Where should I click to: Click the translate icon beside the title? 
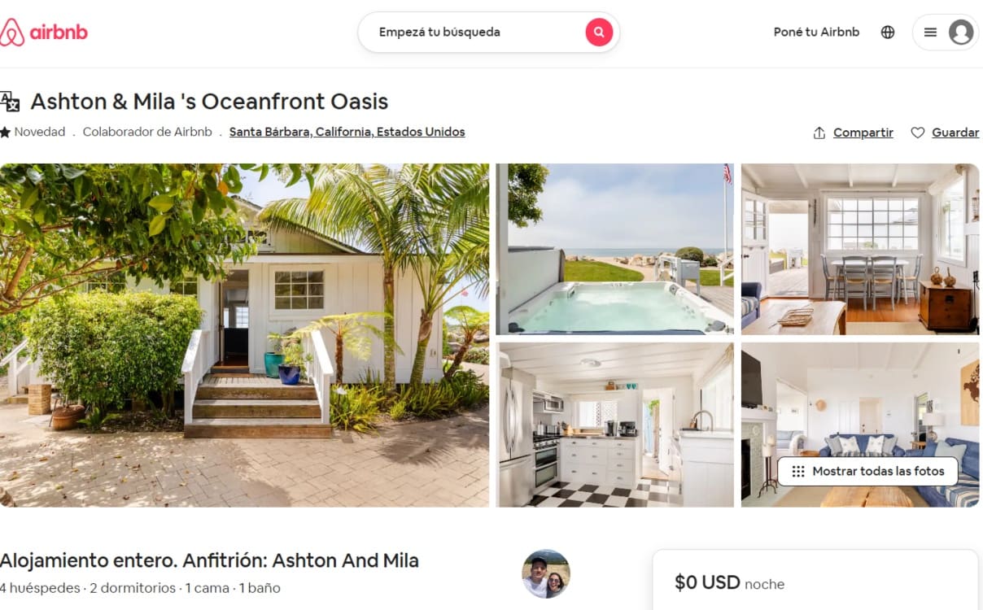coord(10,102)
